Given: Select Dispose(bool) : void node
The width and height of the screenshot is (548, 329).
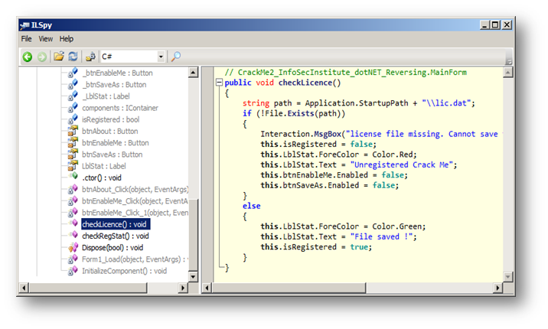Looking at the screenshot, I should [x=113, y=248].
